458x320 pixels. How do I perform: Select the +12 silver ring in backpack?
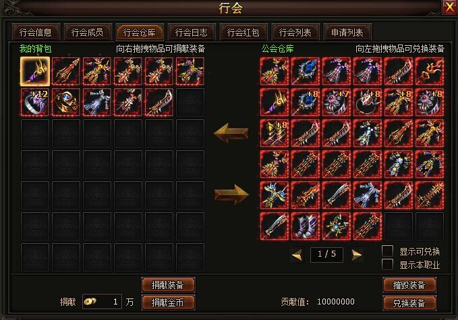(x=35, y=102)
